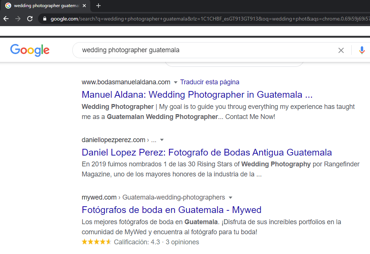Open Daniel Lopez Perez: Fotografo de Bodas result
Image resolution: width=370 pixels, height=254 pixels.
207,152
